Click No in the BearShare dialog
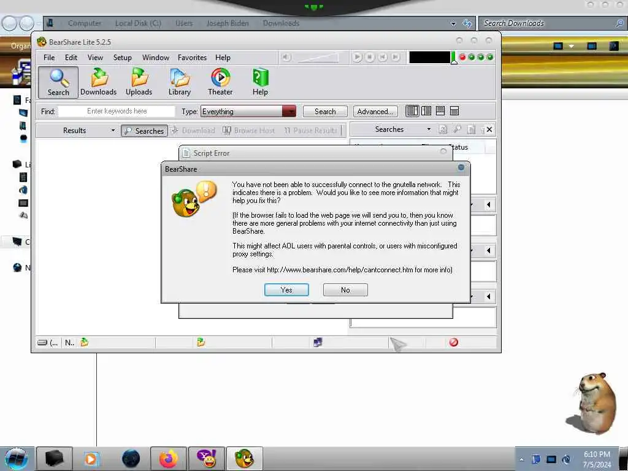 [345, 289]
